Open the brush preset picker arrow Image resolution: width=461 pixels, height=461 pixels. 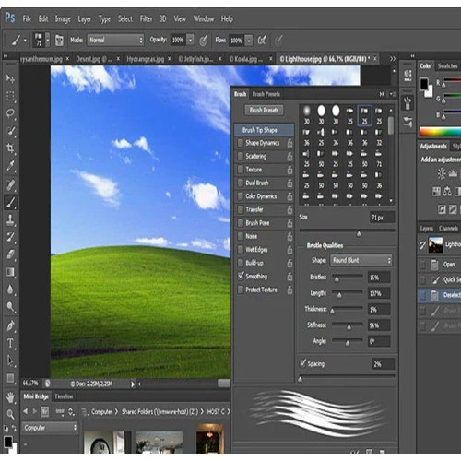pos(47,41)
